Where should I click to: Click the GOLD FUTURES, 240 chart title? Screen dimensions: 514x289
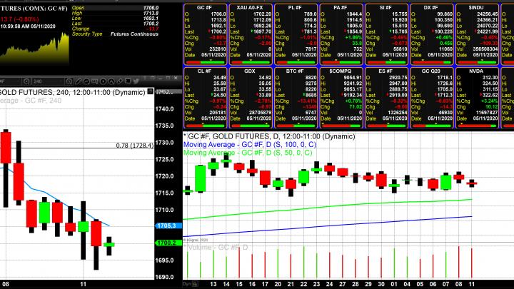pyautogui.click(x=72, y=92)
